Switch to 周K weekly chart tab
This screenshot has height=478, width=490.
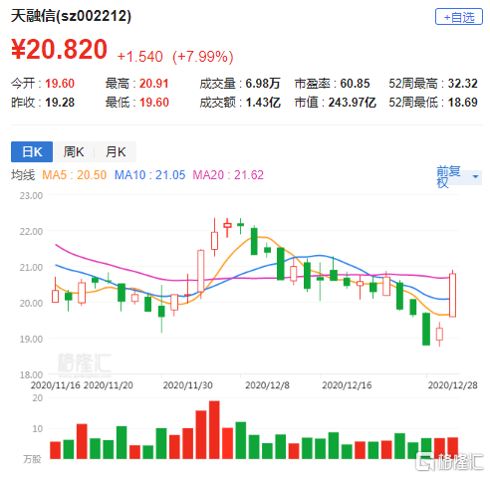click(x=74, y=151)
